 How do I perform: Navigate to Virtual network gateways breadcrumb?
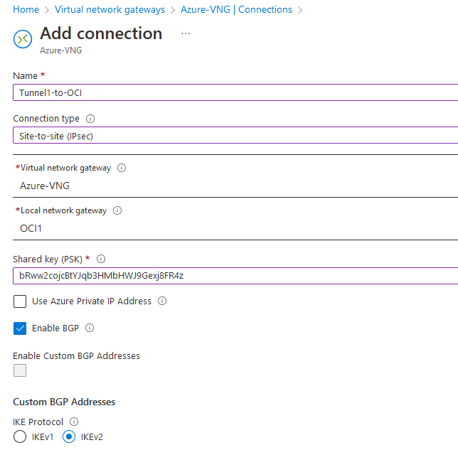click(x=110, y=9)
